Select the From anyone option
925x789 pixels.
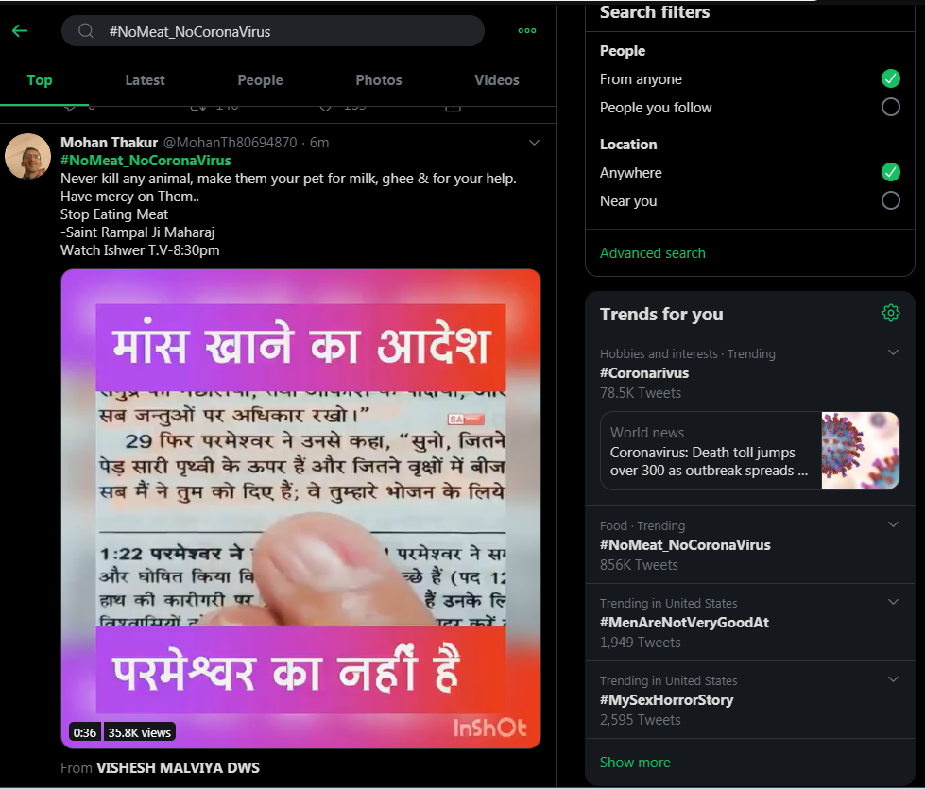(890, 78)
